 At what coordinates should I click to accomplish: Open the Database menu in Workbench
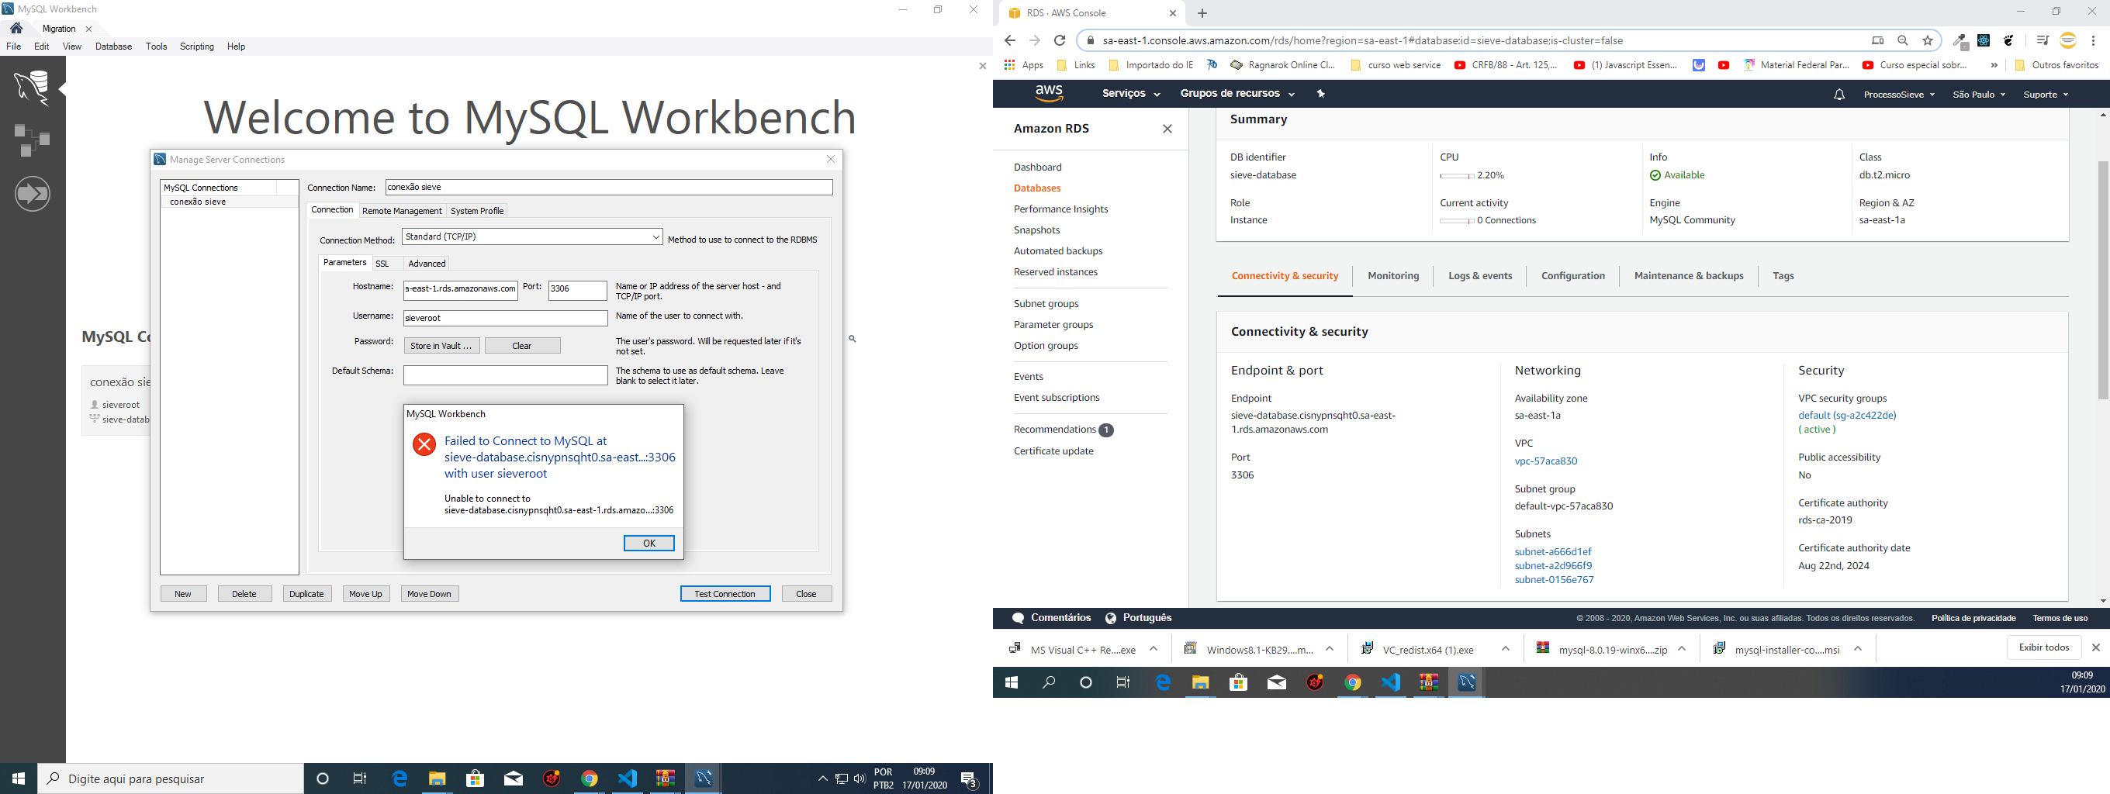coord(113,47)
